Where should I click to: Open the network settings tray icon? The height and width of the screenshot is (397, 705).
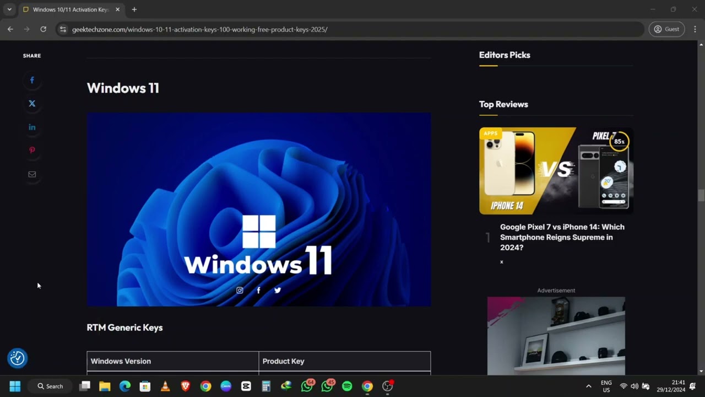623,387
